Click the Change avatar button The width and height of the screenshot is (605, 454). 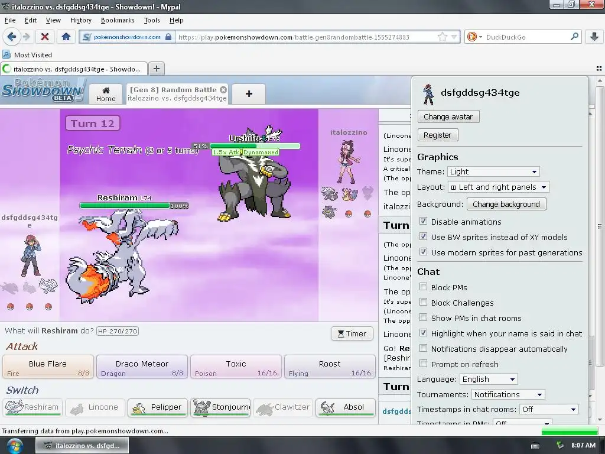[448, 116]
